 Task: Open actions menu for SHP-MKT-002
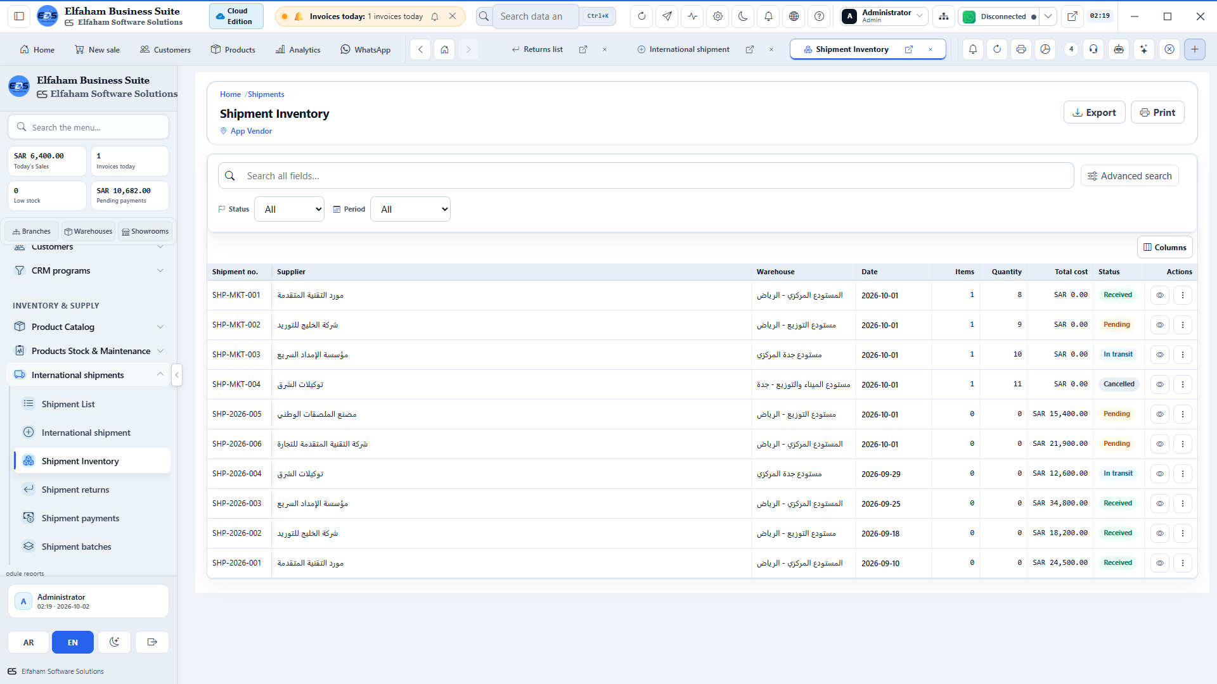coord(1182,325)
